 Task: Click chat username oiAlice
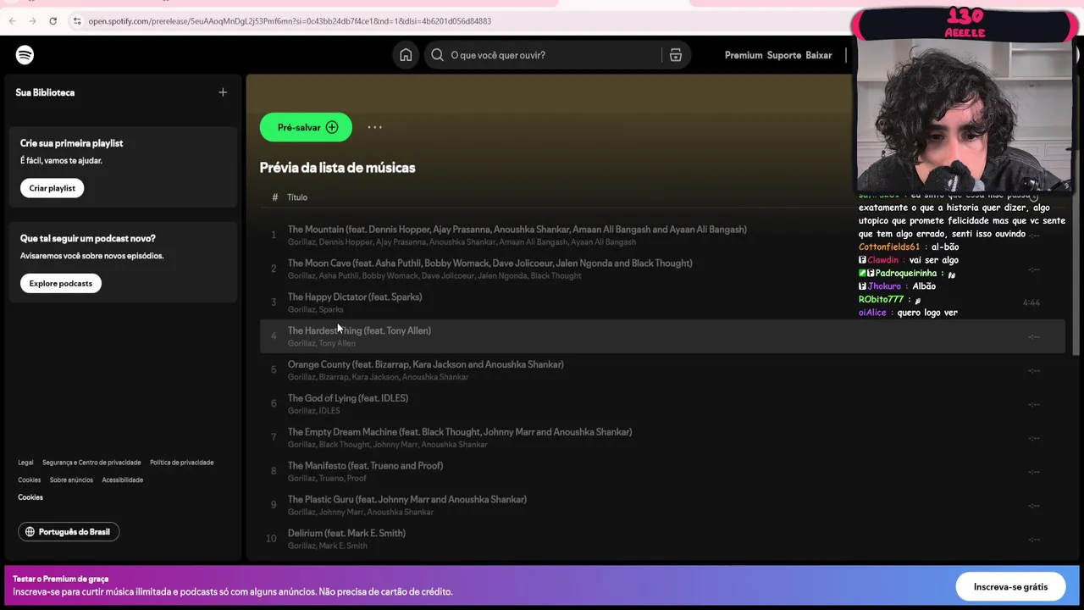(872, 313)
